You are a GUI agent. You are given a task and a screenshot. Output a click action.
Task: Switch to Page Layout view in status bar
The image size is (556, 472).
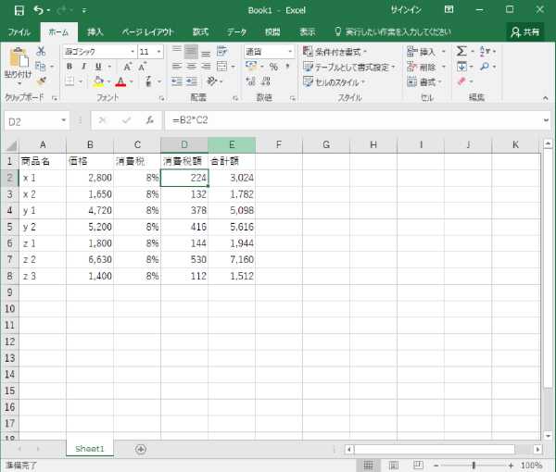pos(392,465)
